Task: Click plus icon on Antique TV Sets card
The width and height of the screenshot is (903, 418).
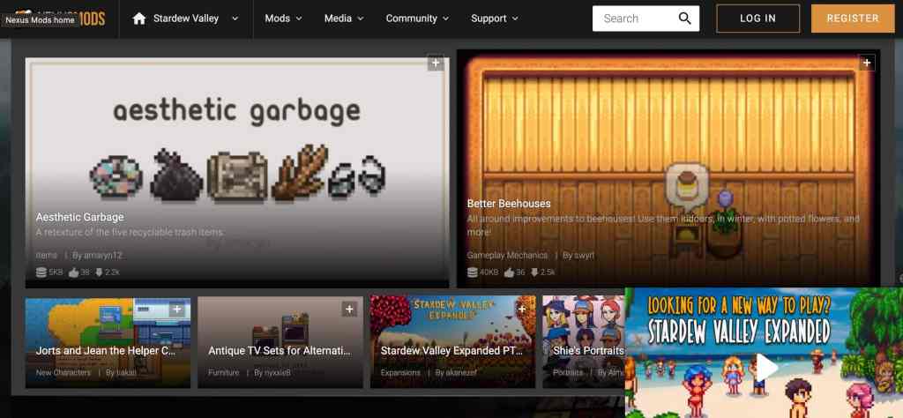Action: (349, 310)
